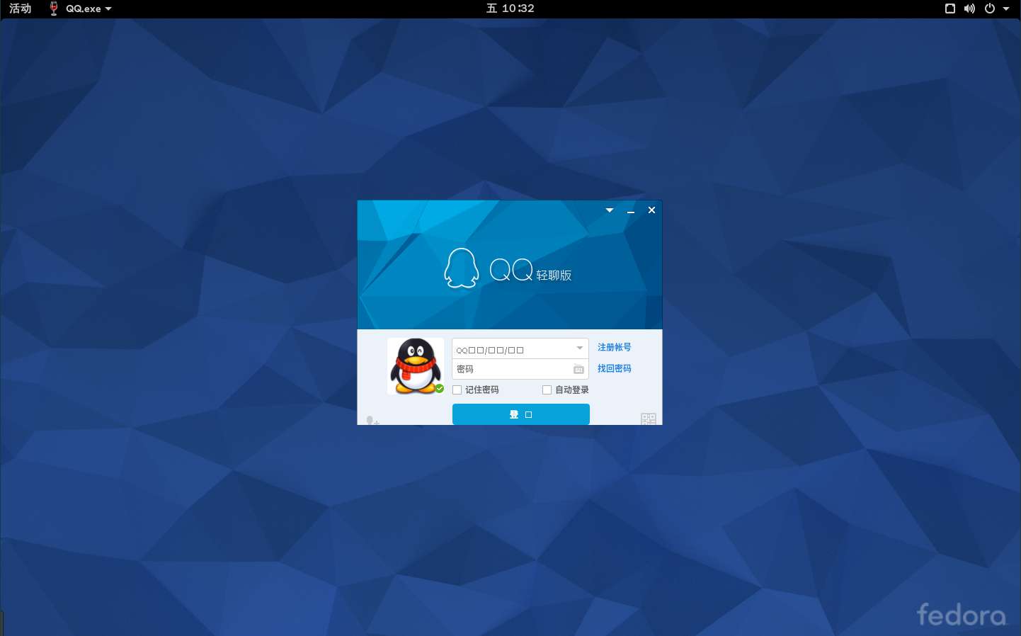Click the power icon in top bar
1021x636 pixels.
(990, 8)
